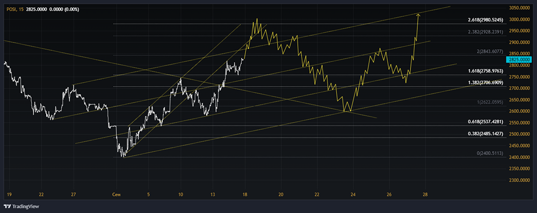Click the date label 10 on time axis
This screenshot has height=213, width=537.
coord(180,195)
